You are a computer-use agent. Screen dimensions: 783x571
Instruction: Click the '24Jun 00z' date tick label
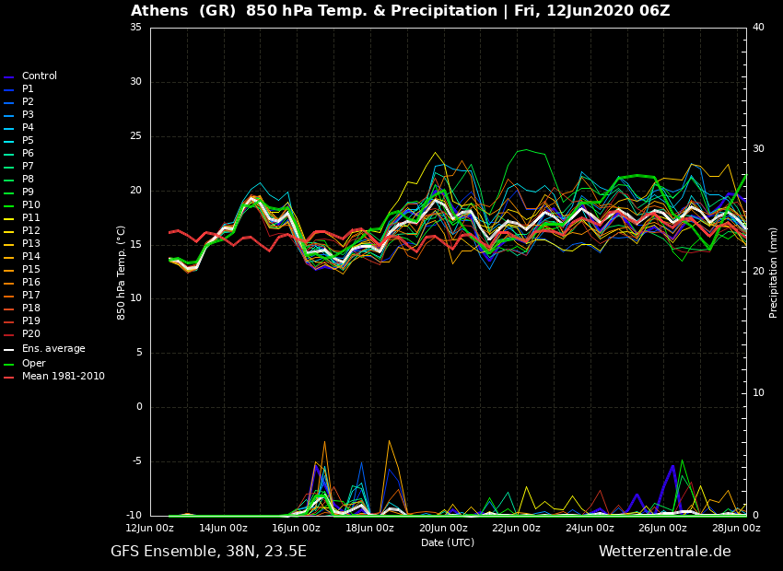pos(590,528)
